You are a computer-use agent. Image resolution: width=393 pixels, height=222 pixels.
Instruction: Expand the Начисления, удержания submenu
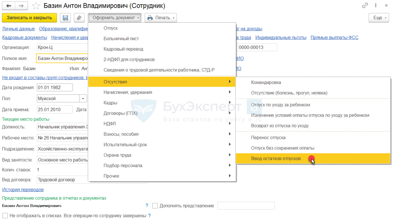(x=128, y=92)
